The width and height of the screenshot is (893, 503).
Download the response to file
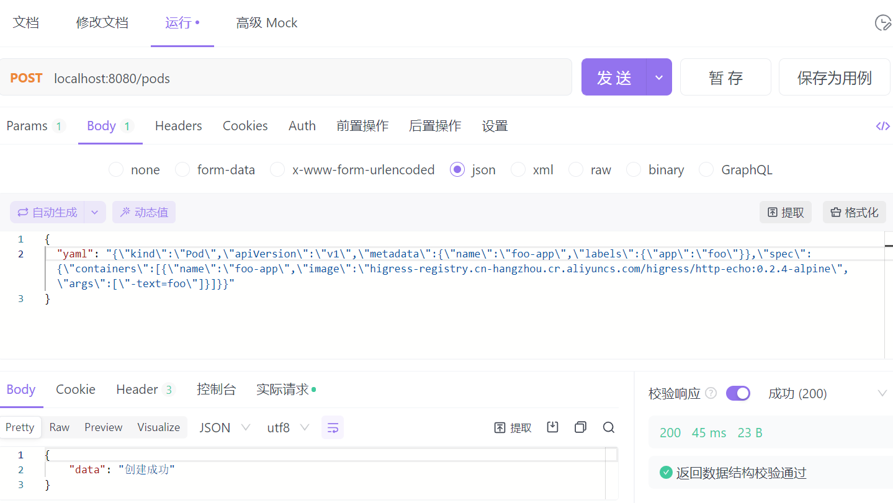[x=552, y=427]
